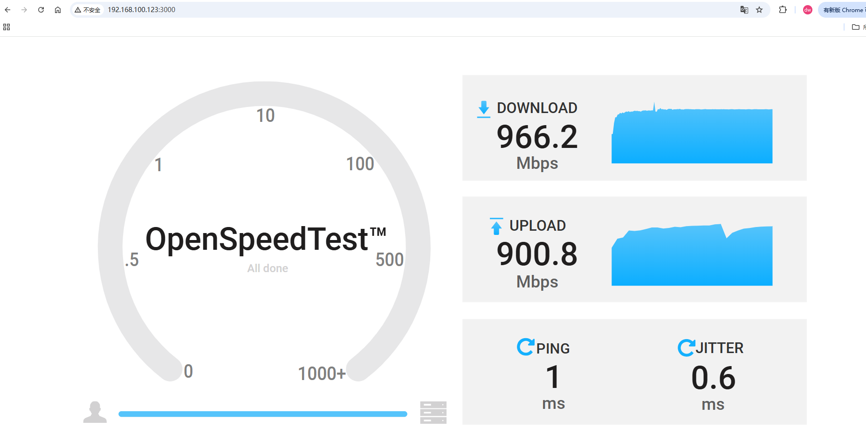Click the user silhouette icon
This screenshot has width=866, height=434.
(x=95, y=412)
